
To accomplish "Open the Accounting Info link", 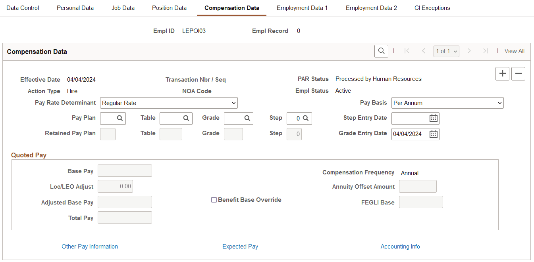I will click(x=400, y=246).
